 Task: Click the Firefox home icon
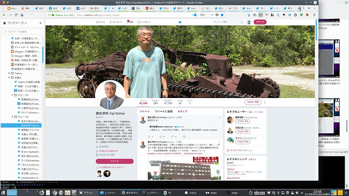[22, 15]
